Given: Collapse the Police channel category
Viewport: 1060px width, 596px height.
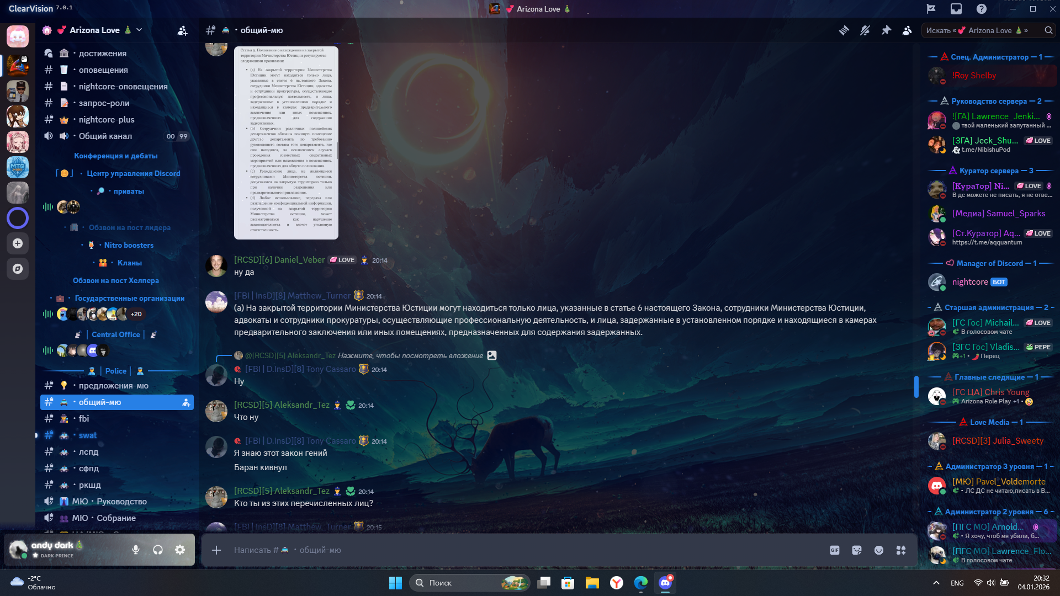Looking at the screenshot, I should [x=116, y=371].
